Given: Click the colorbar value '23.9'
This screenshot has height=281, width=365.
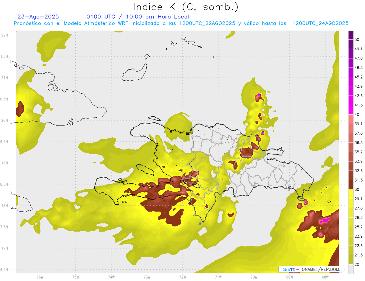Looking at the screenshot, I should coord(359,236).
